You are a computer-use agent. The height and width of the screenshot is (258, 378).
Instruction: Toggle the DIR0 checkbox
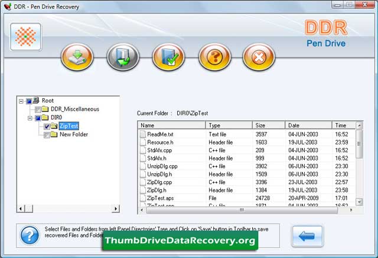point(38,118)
